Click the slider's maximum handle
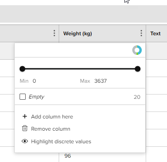167x162 pixels. tap(137, 69)
